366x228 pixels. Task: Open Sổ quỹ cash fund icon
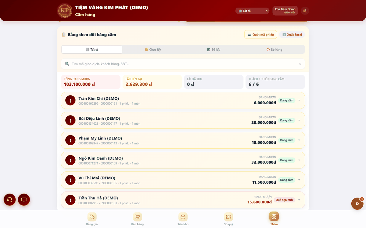click(228, 217)
